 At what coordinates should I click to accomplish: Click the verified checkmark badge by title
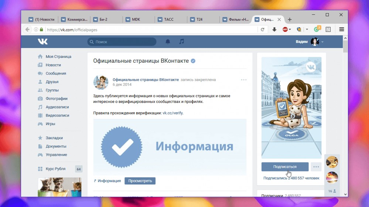(193, 61)
